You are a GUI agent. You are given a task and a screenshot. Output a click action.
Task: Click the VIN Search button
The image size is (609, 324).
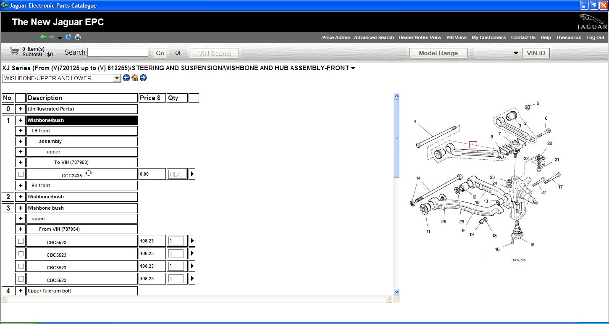coord(215,53)
